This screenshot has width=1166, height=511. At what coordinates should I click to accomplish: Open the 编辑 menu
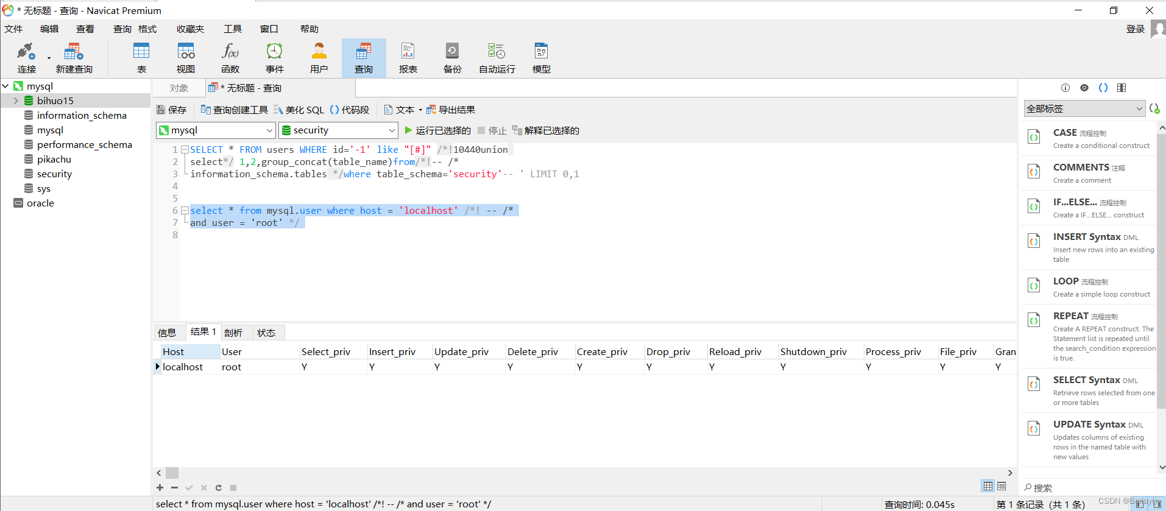pos(49,29)
